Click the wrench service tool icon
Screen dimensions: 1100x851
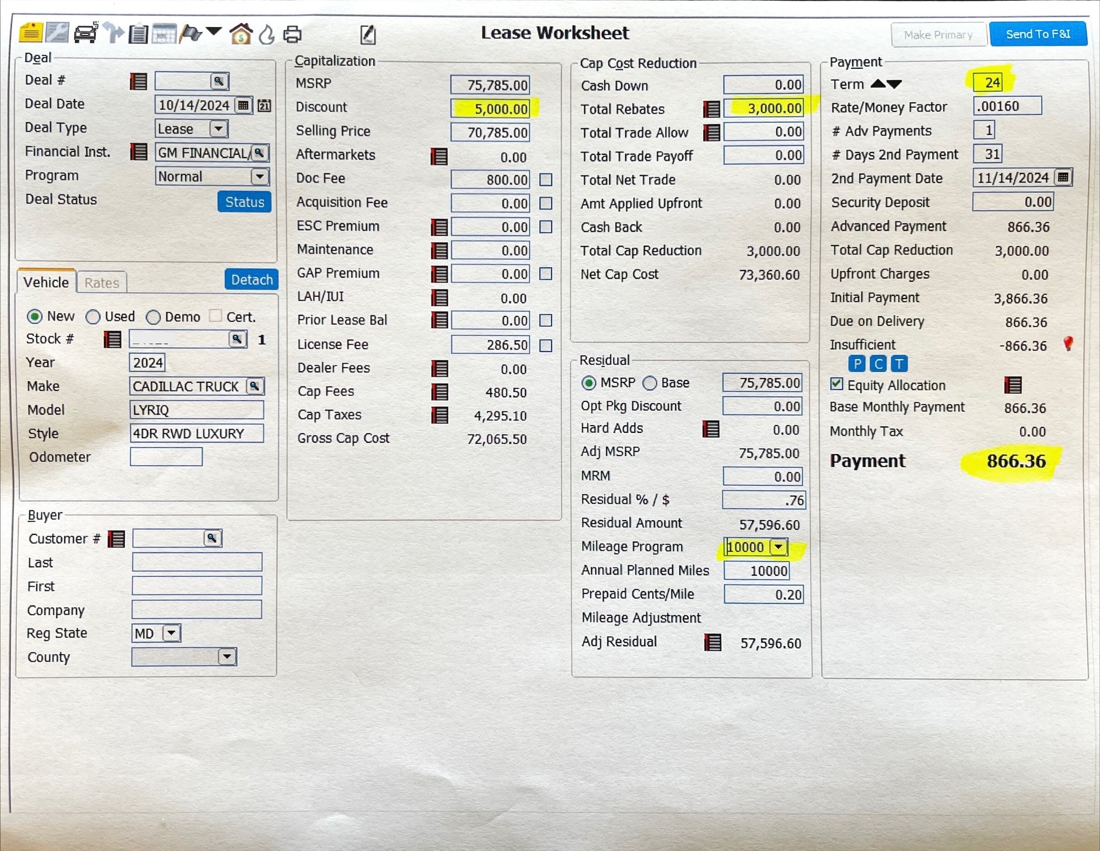tap(57, 33)
